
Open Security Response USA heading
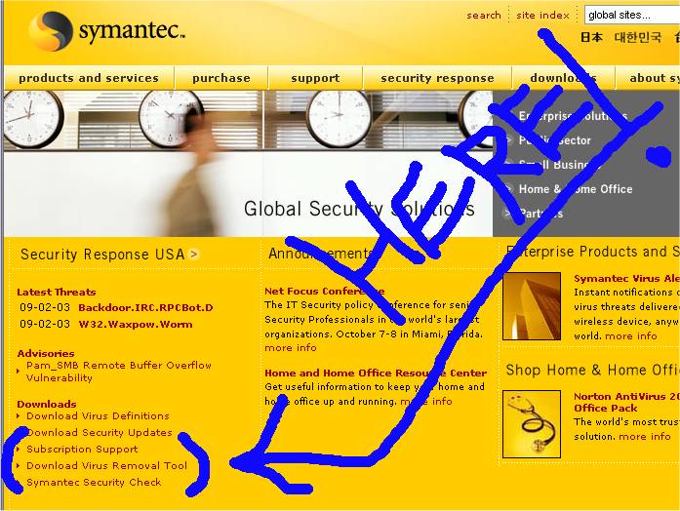tap(102, 254)
